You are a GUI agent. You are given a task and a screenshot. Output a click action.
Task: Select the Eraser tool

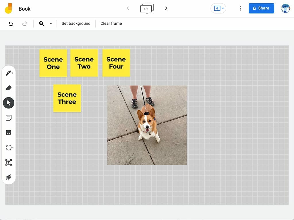(9, 88)
